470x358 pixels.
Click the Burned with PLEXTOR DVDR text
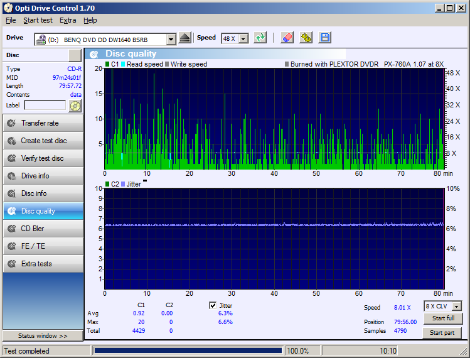[367, 64]
